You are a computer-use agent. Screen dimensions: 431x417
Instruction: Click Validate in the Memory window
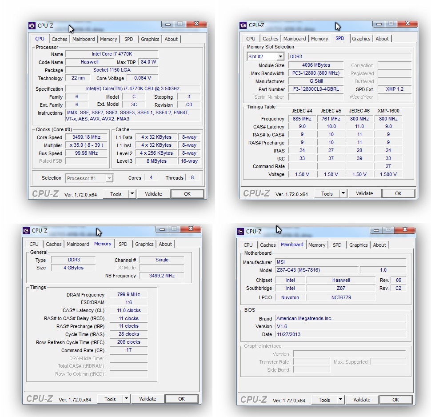(x=148, y=399)
